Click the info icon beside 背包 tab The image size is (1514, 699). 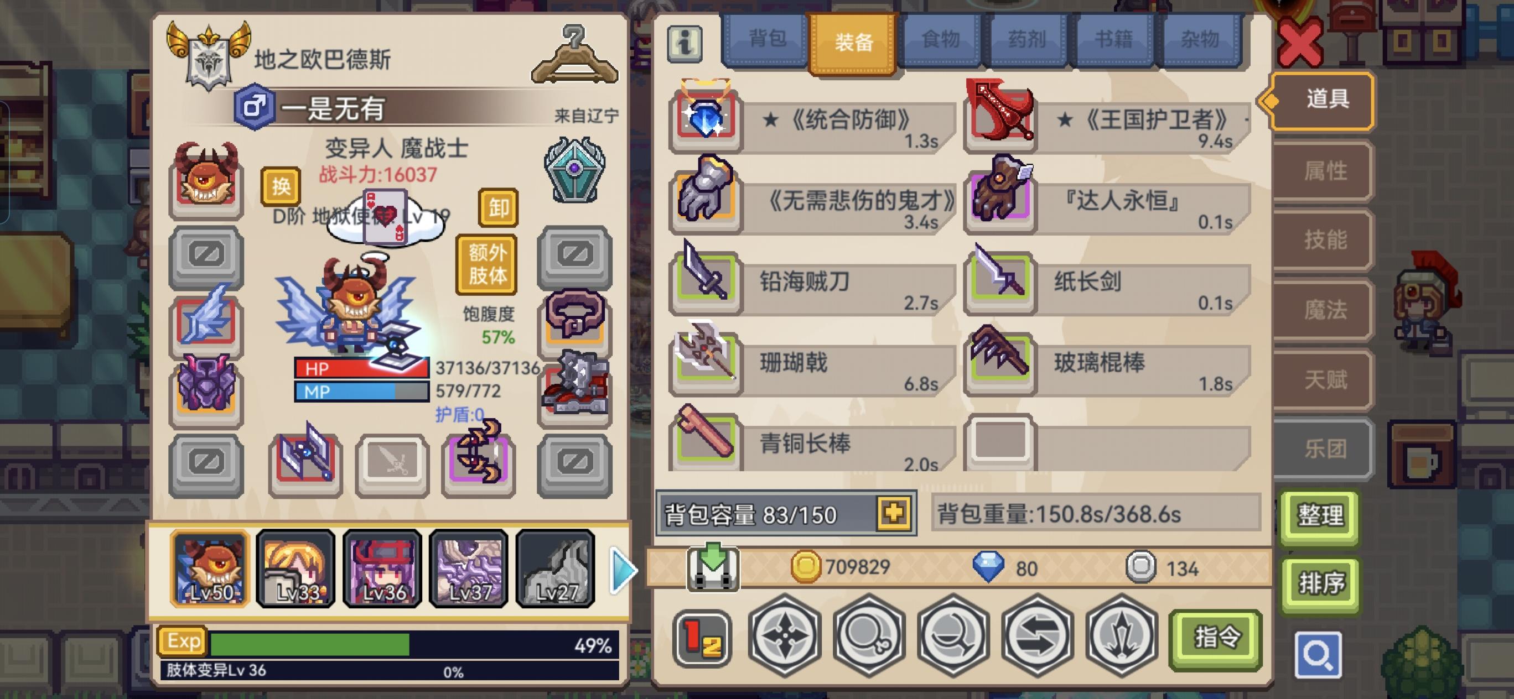click(685, 44)
